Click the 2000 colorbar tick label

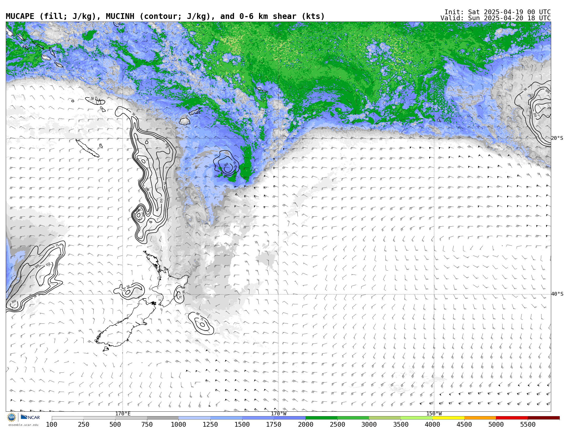(306, 425)
